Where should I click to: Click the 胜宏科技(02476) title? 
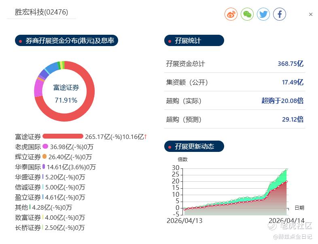[41, 12]
